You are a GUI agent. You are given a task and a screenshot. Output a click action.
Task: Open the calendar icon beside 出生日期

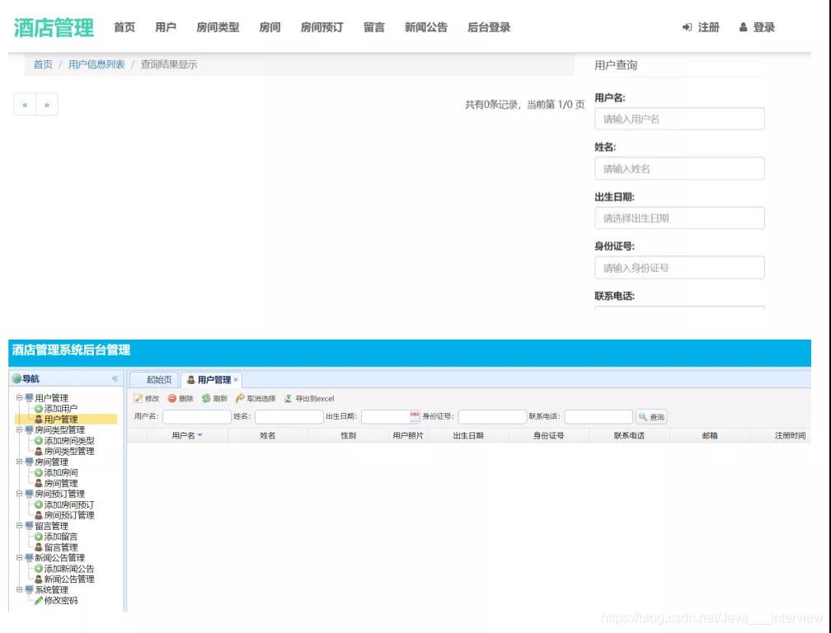click(x=413, y=415)
